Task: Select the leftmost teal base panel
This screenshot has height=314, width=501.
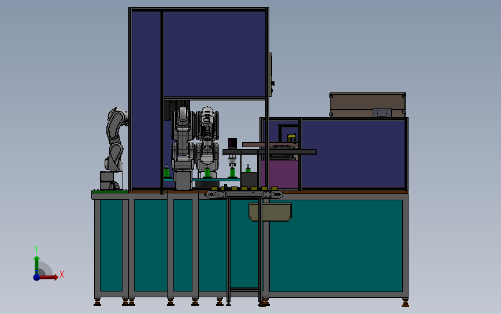Action: (111, 245)
